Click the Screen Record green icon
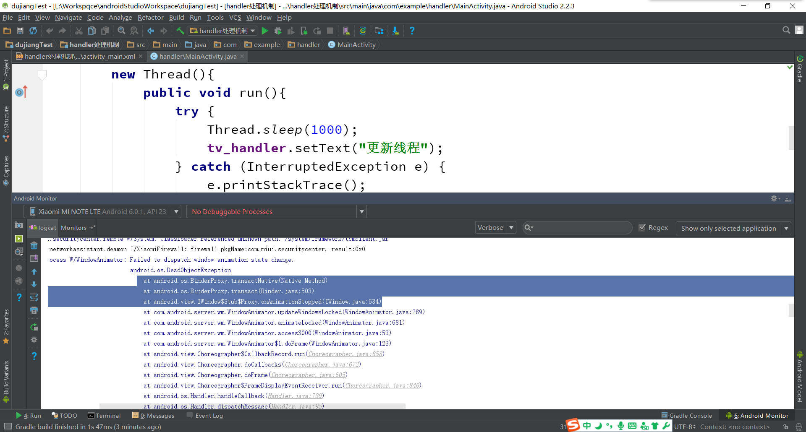This screenshot has width=806, height=432. 19,239
